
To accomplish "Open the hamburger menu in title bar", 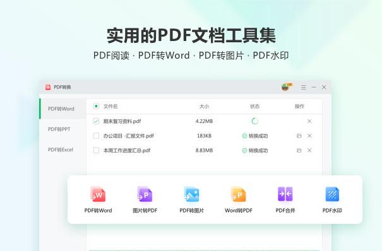I will click(x=303, y=87).
